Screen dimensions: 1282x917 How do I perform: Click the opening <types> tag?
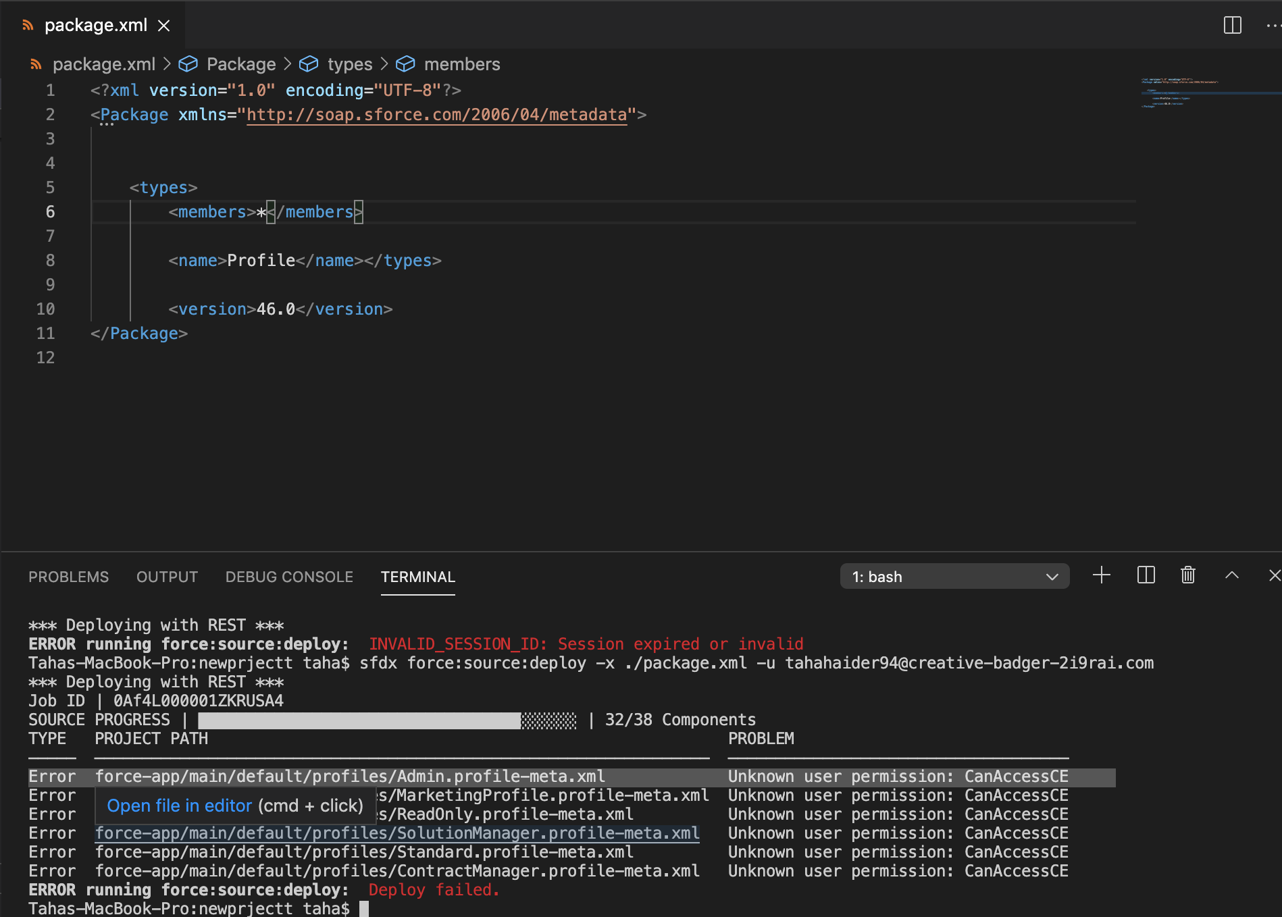point(163,188)
